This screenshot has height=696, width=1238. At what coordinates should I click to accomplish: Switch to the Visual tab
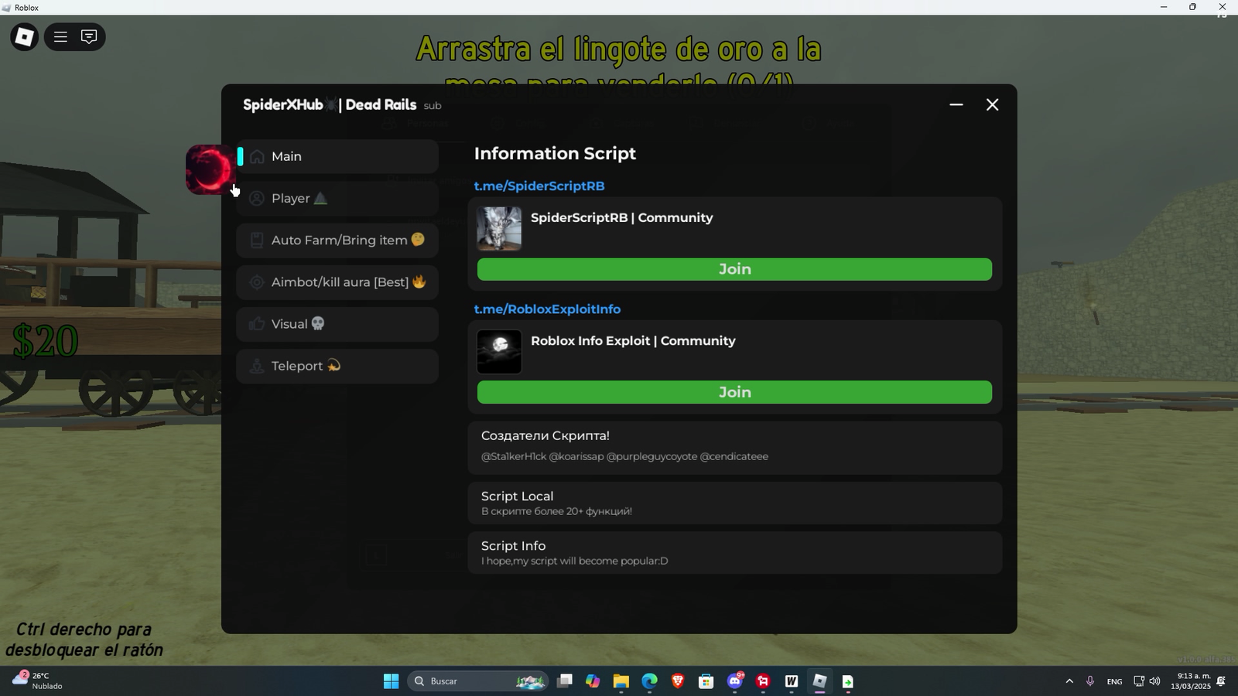click(337, 324)
